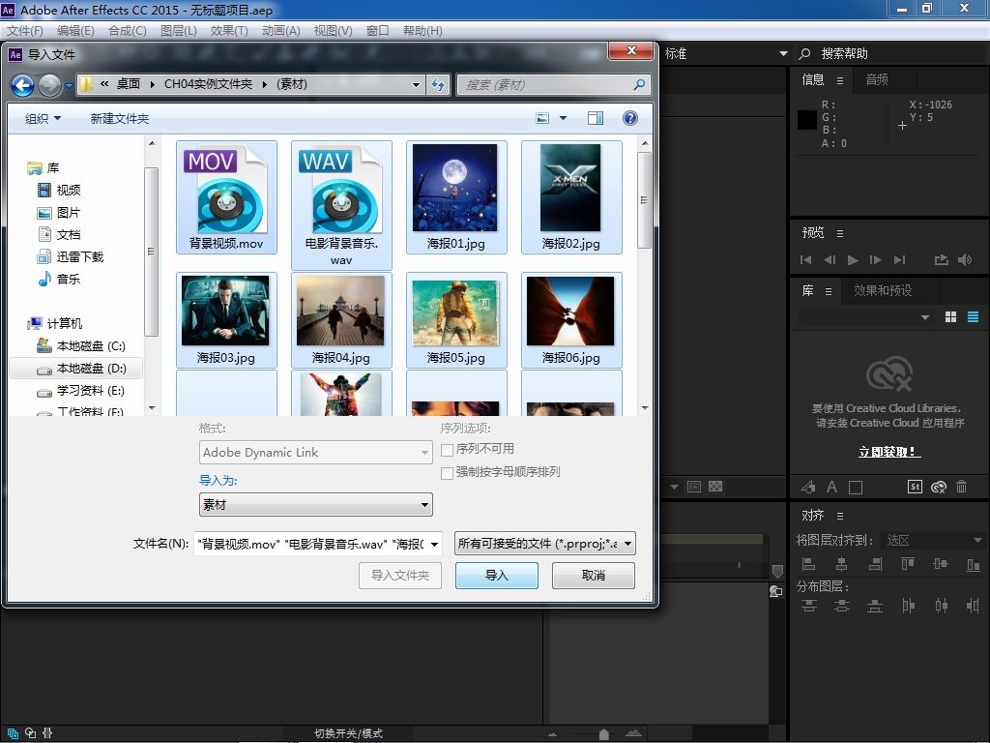This screenshot has width=990, height=743.
Task: Refresh the folder path in import dialog
Action: tap(438, 85)
